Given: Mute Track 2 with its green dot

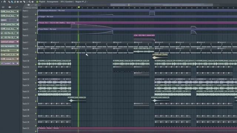Looking at the screenshot, I should 36,14.
